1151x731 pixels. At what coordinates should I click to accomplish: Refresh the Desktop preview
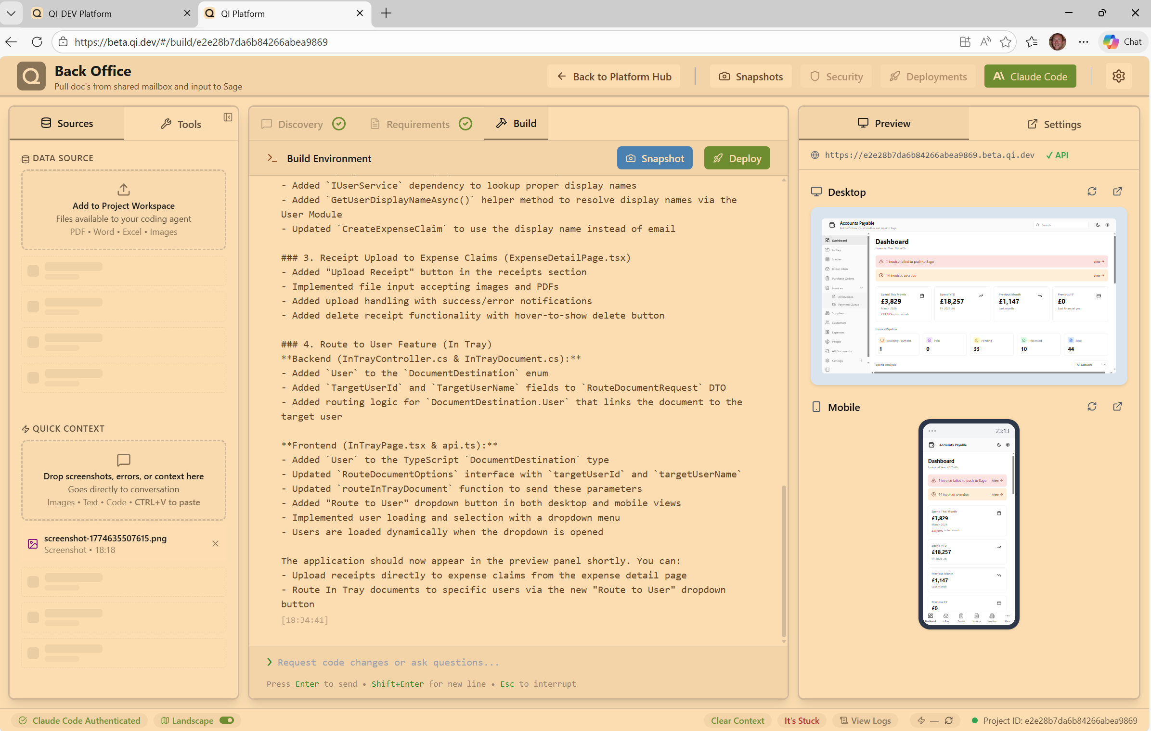tap(1092, 192)
